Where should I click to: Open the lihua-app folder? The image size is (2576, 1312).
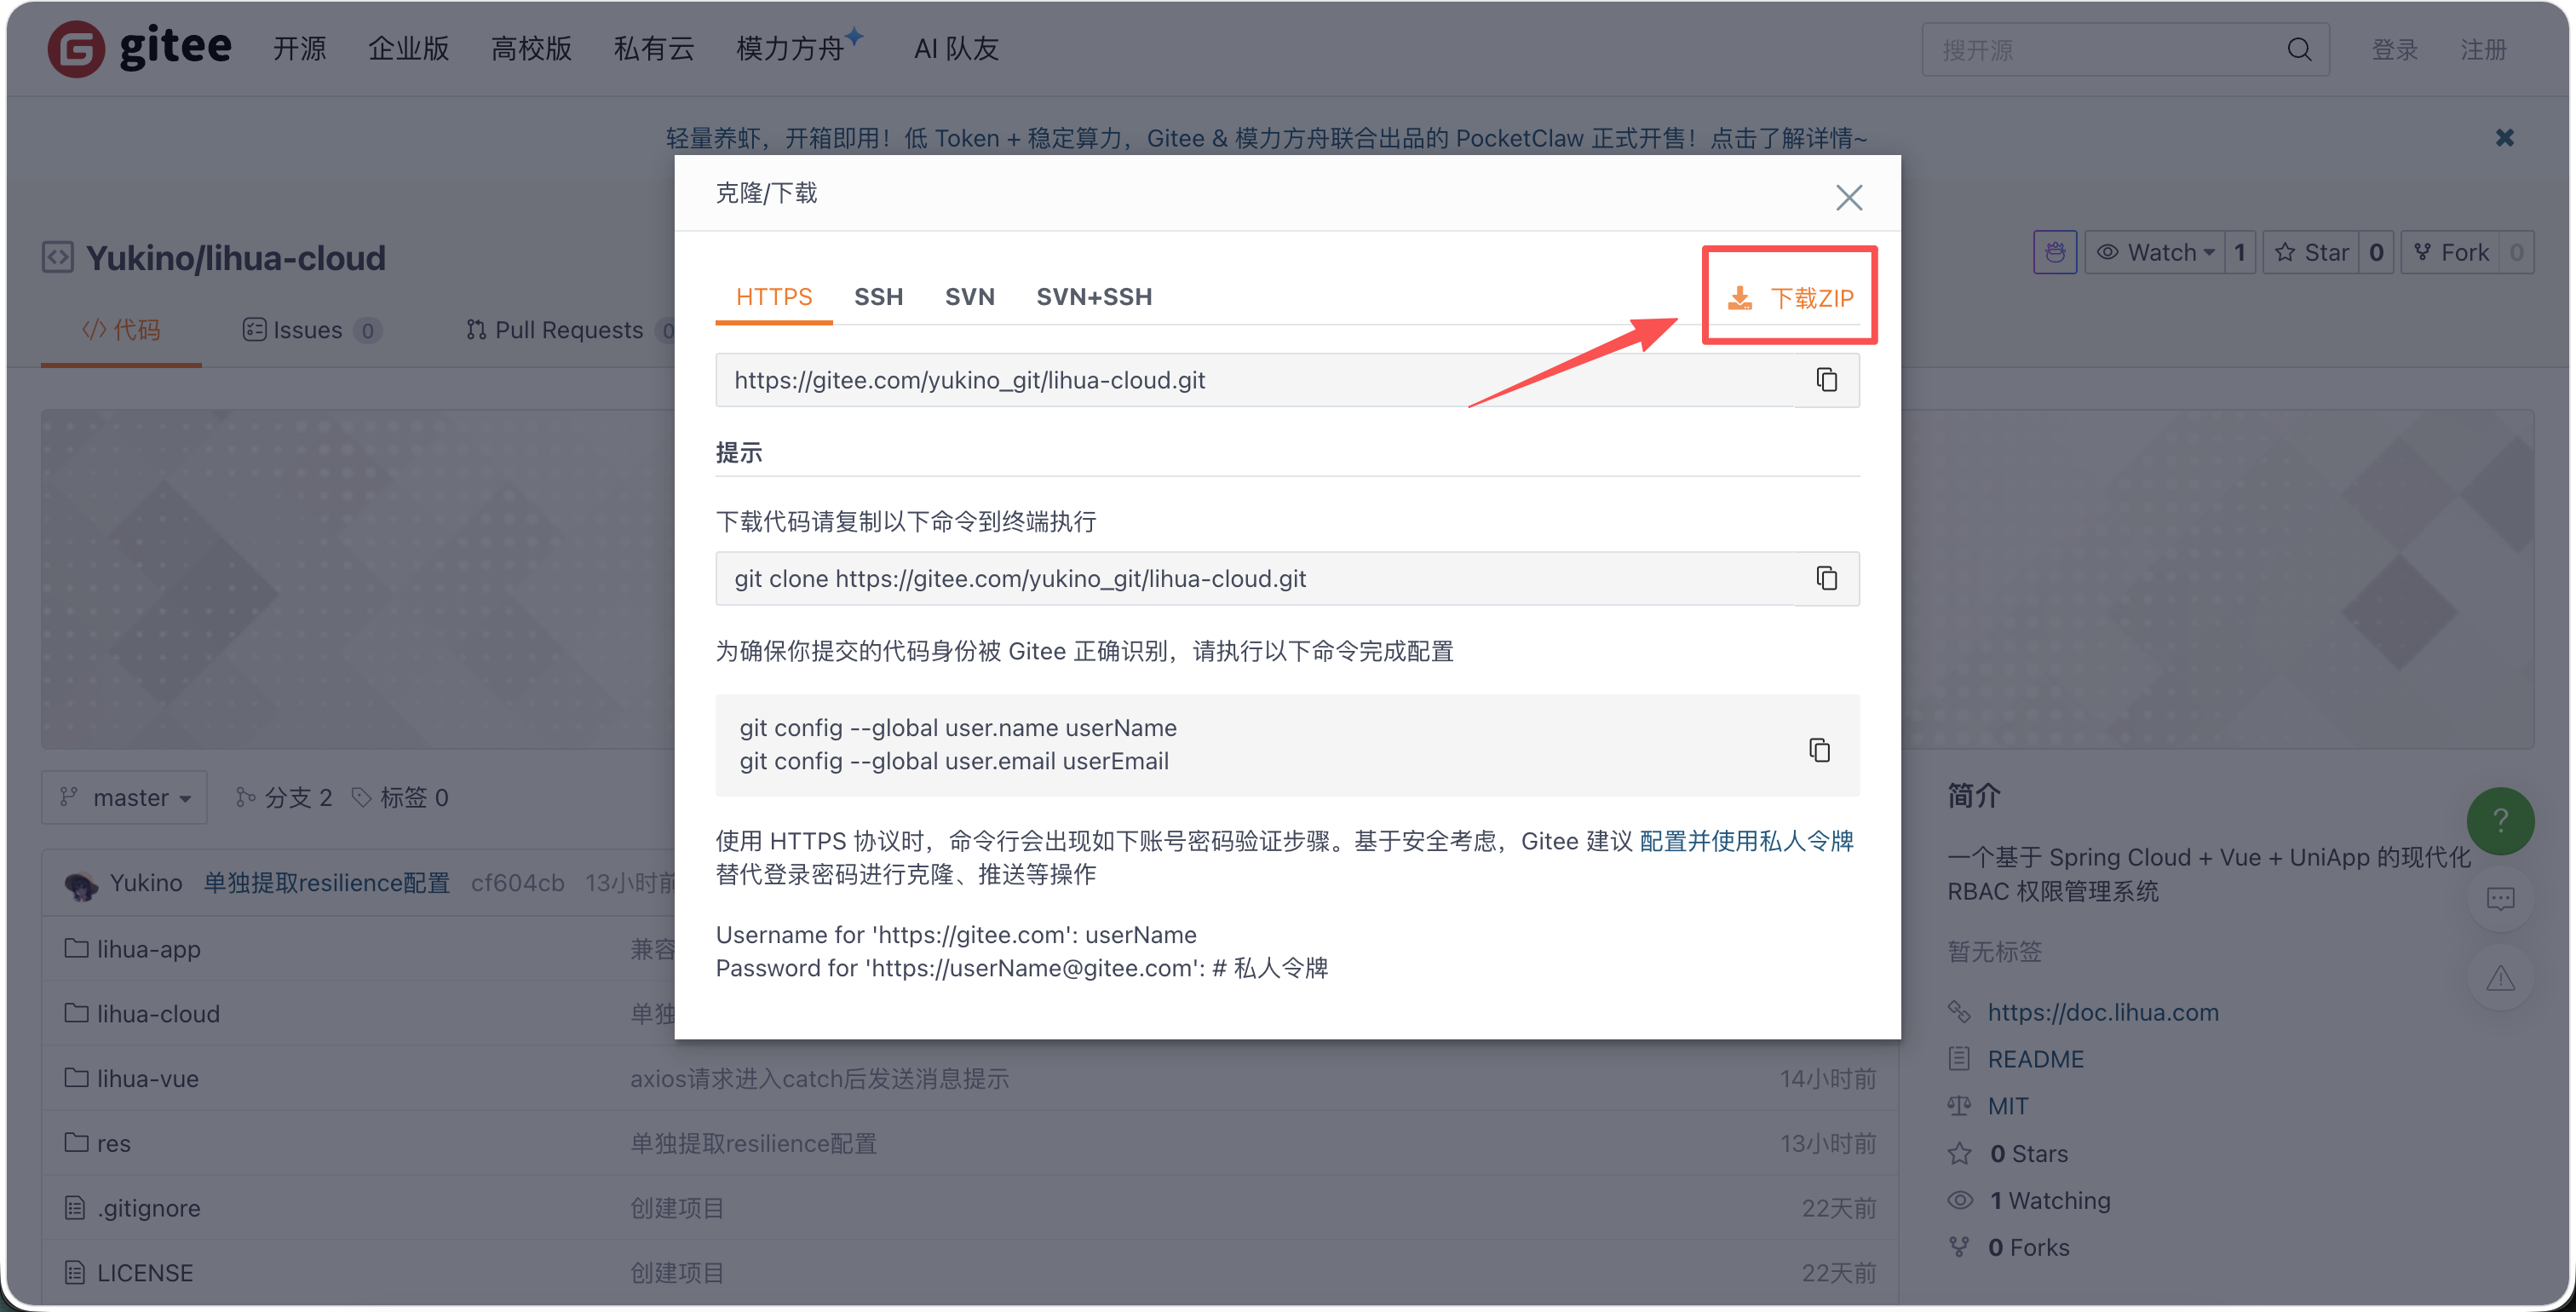[149, 949]
